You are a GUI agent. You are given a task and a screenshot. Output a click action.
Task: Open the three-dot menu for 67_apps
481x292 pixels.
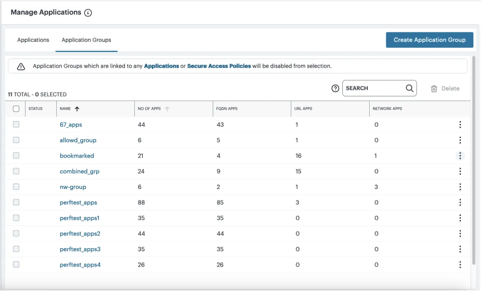[x=460, y=125]
